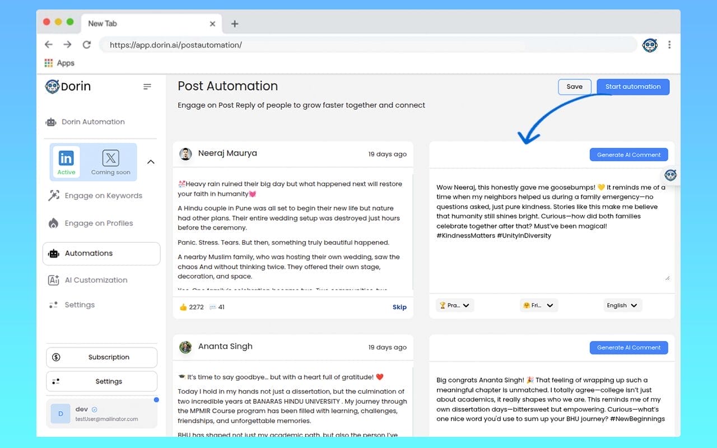
Task: Go to Engage on Profiles
Action: (99, 223)
